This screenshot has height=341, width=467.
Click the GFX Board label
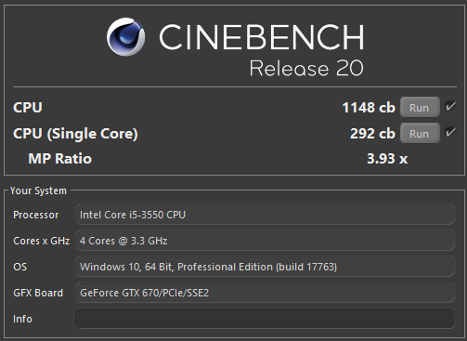[38, 293]
